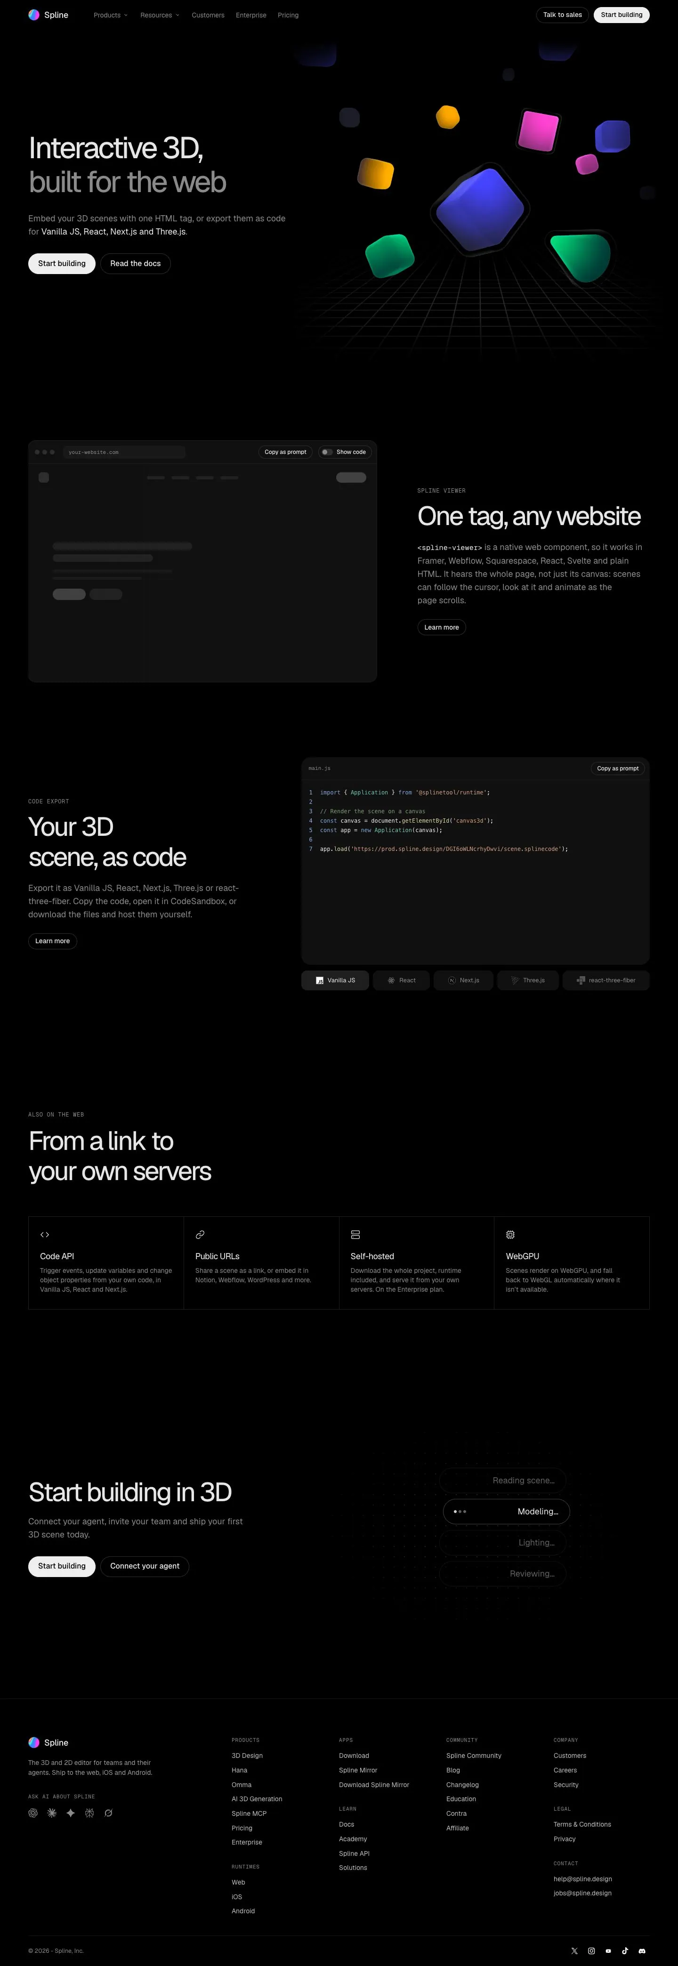Image resolution: width=678 pixels, height=1966 pixels.
Task: Open Pricing in the top navigation
Action: tap(288, 15)
